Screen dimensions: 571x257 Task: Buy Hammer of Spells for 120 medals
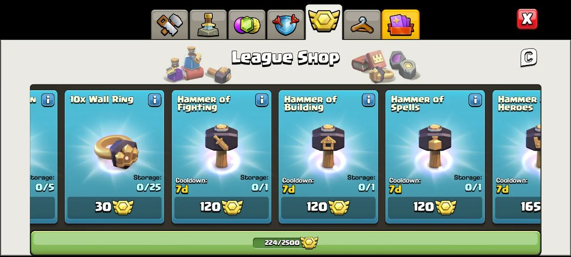pyautogui.click(x=435, y=208)
